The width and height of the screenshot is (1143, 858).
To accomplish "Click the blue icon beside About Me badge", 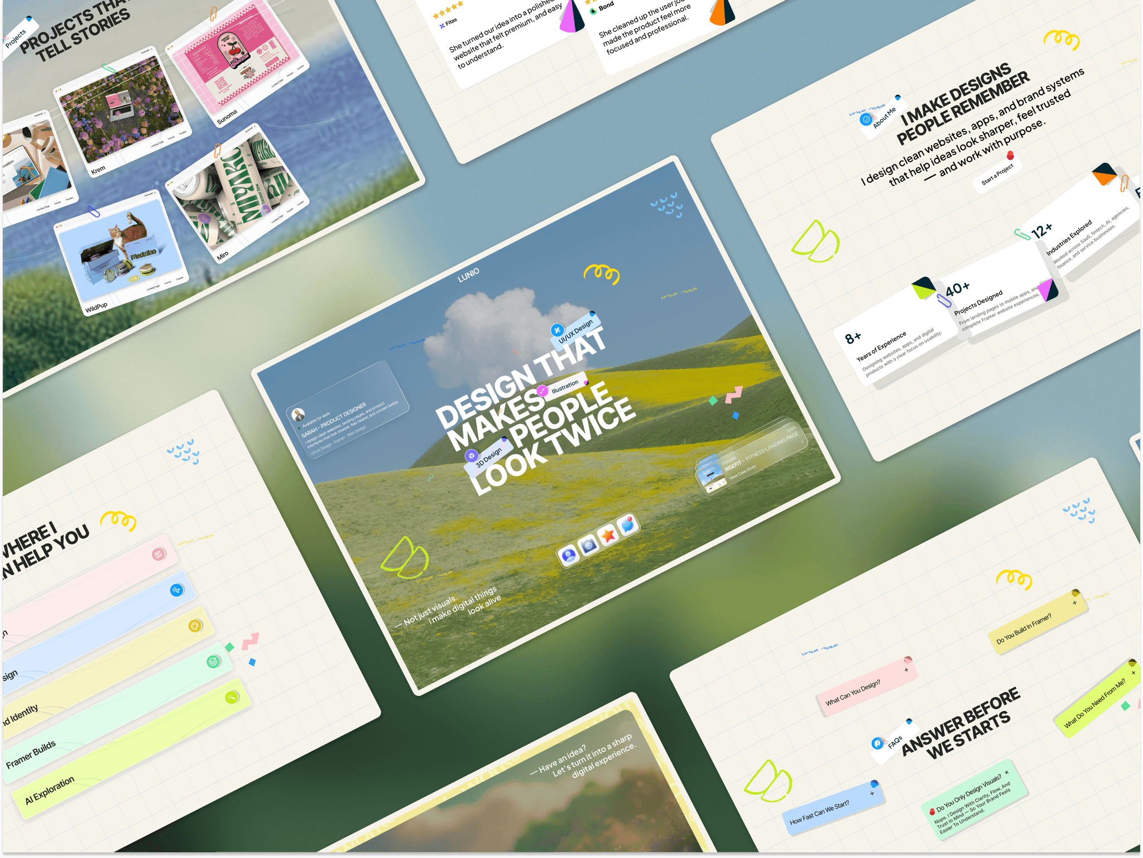I will click(866, 119).
